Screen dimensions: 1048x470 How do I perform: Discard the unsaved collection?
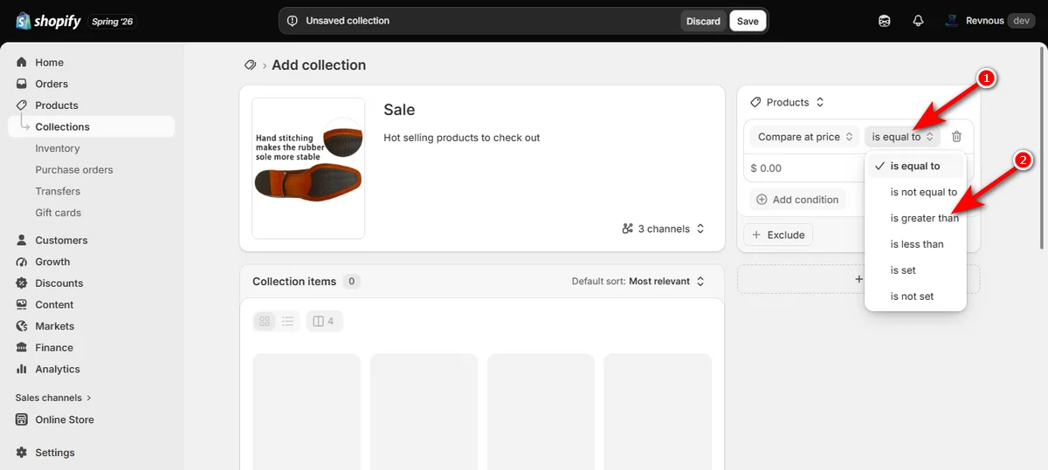coord(703,21)
